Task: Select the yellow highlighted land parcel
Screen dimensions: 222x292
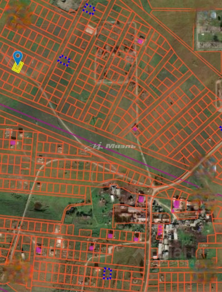Action: tap(18, 67)
